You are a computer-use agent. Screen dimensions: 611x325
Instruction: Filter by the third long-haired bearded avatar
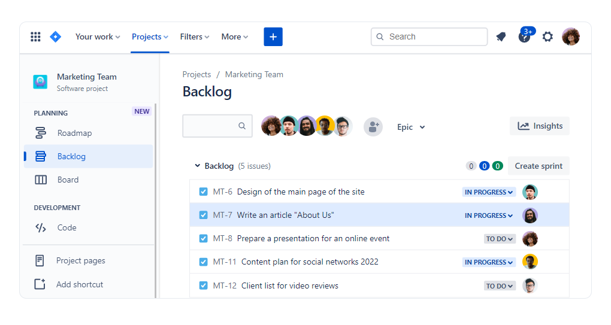click(x=307, y=126)
